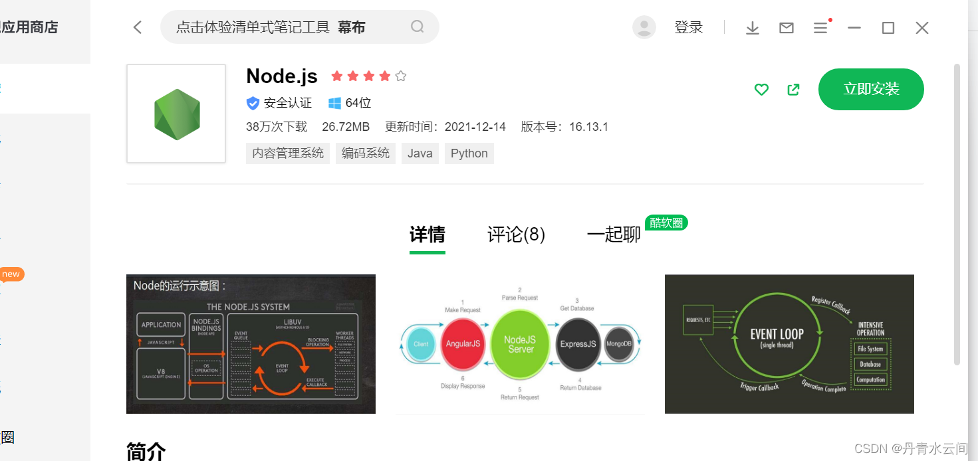Open the user avatar icon
The height and width of the screenshot is (461, 978).
coord(644,27)
